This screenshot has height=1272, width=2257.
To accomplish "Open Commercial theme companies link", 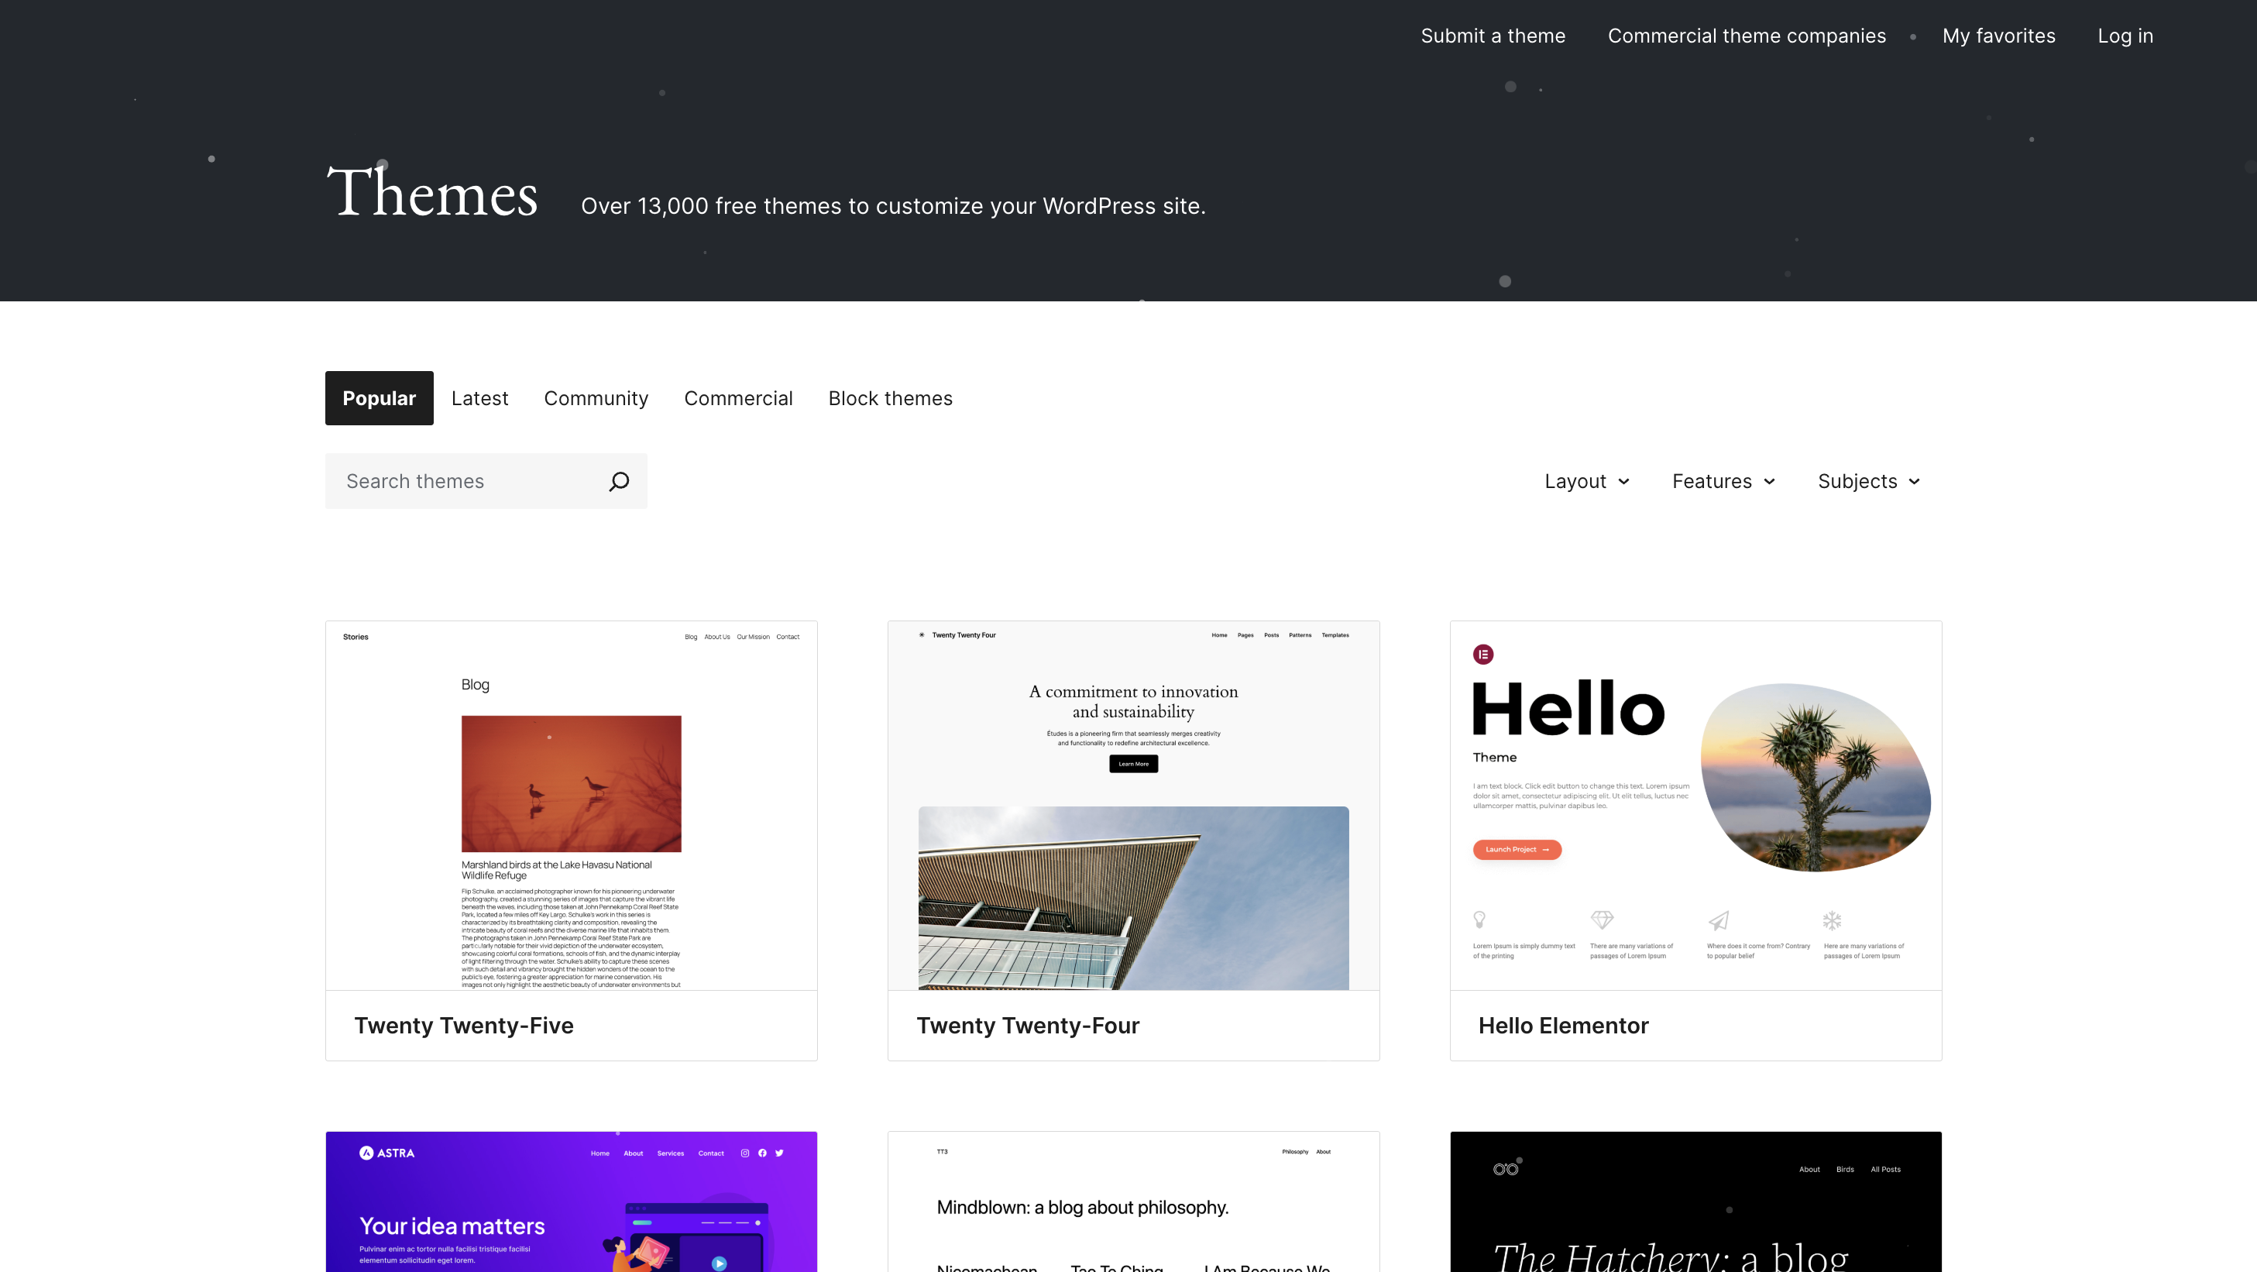I will (1747, 36).
